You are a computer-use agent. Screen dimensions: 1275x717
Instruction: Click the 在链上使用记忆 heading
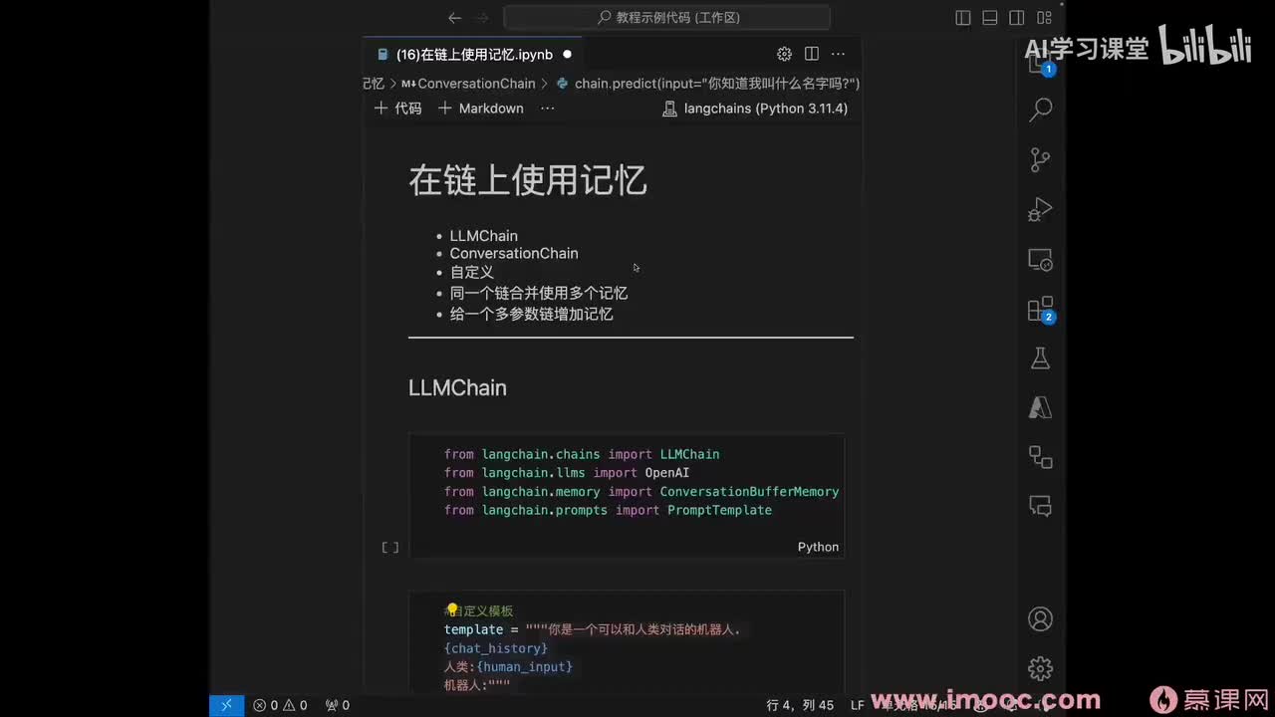coord(528,181)
